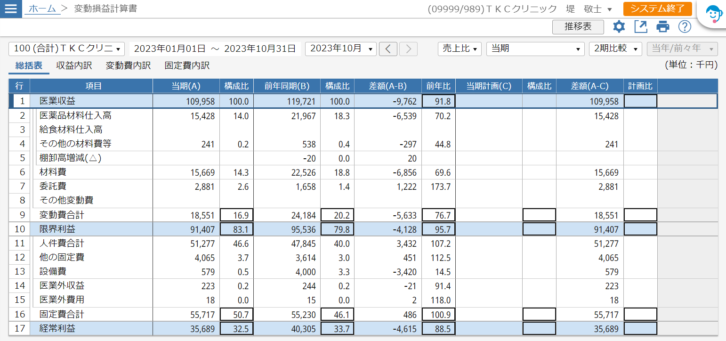Select the 委託費 row label
The width and height of the screenshot is (726, 341).
click(53, 187)
